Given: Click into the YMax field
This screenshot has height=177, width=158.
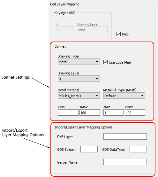Looking at the screenshot, I should [135, 112].
